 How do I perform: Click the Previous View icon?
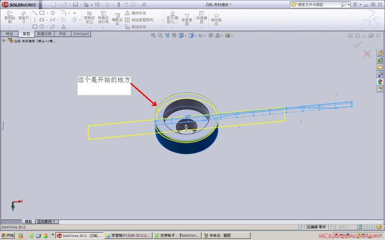tap(167, 35)
